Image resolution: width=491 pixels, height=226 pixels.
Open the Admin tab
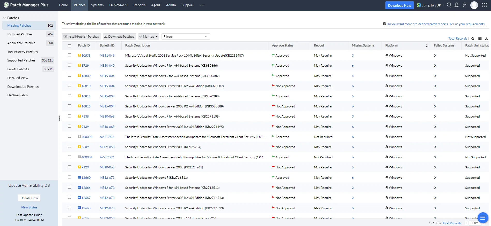point(171,5)
